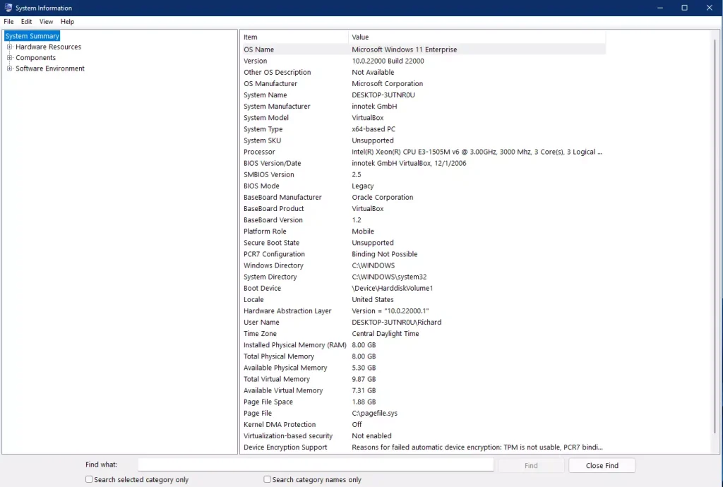Select the Available Physical Memory row
The image size is (723, 487).
(424, 368)
